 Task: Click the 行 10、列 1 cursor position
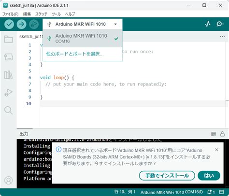click(125, 192)
